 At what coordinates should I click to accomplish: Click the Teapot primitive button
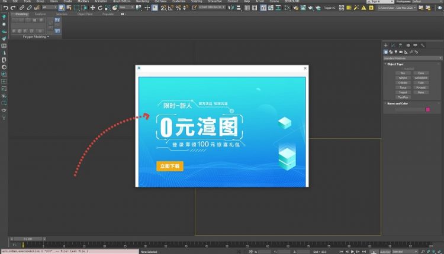click(x=403, y=92)
